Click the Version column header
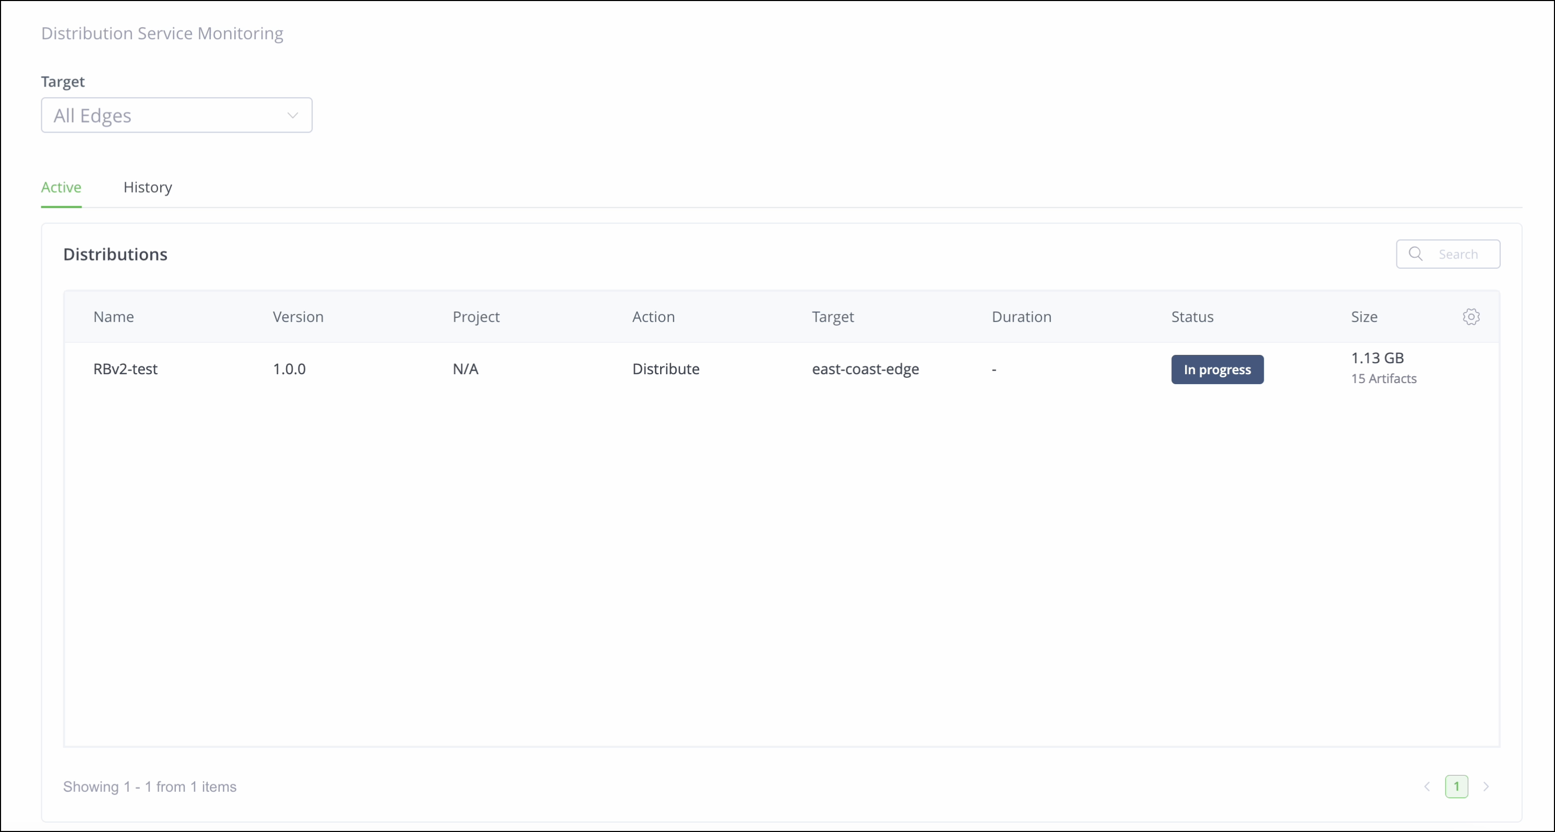1555x832 pixels. 297,317
